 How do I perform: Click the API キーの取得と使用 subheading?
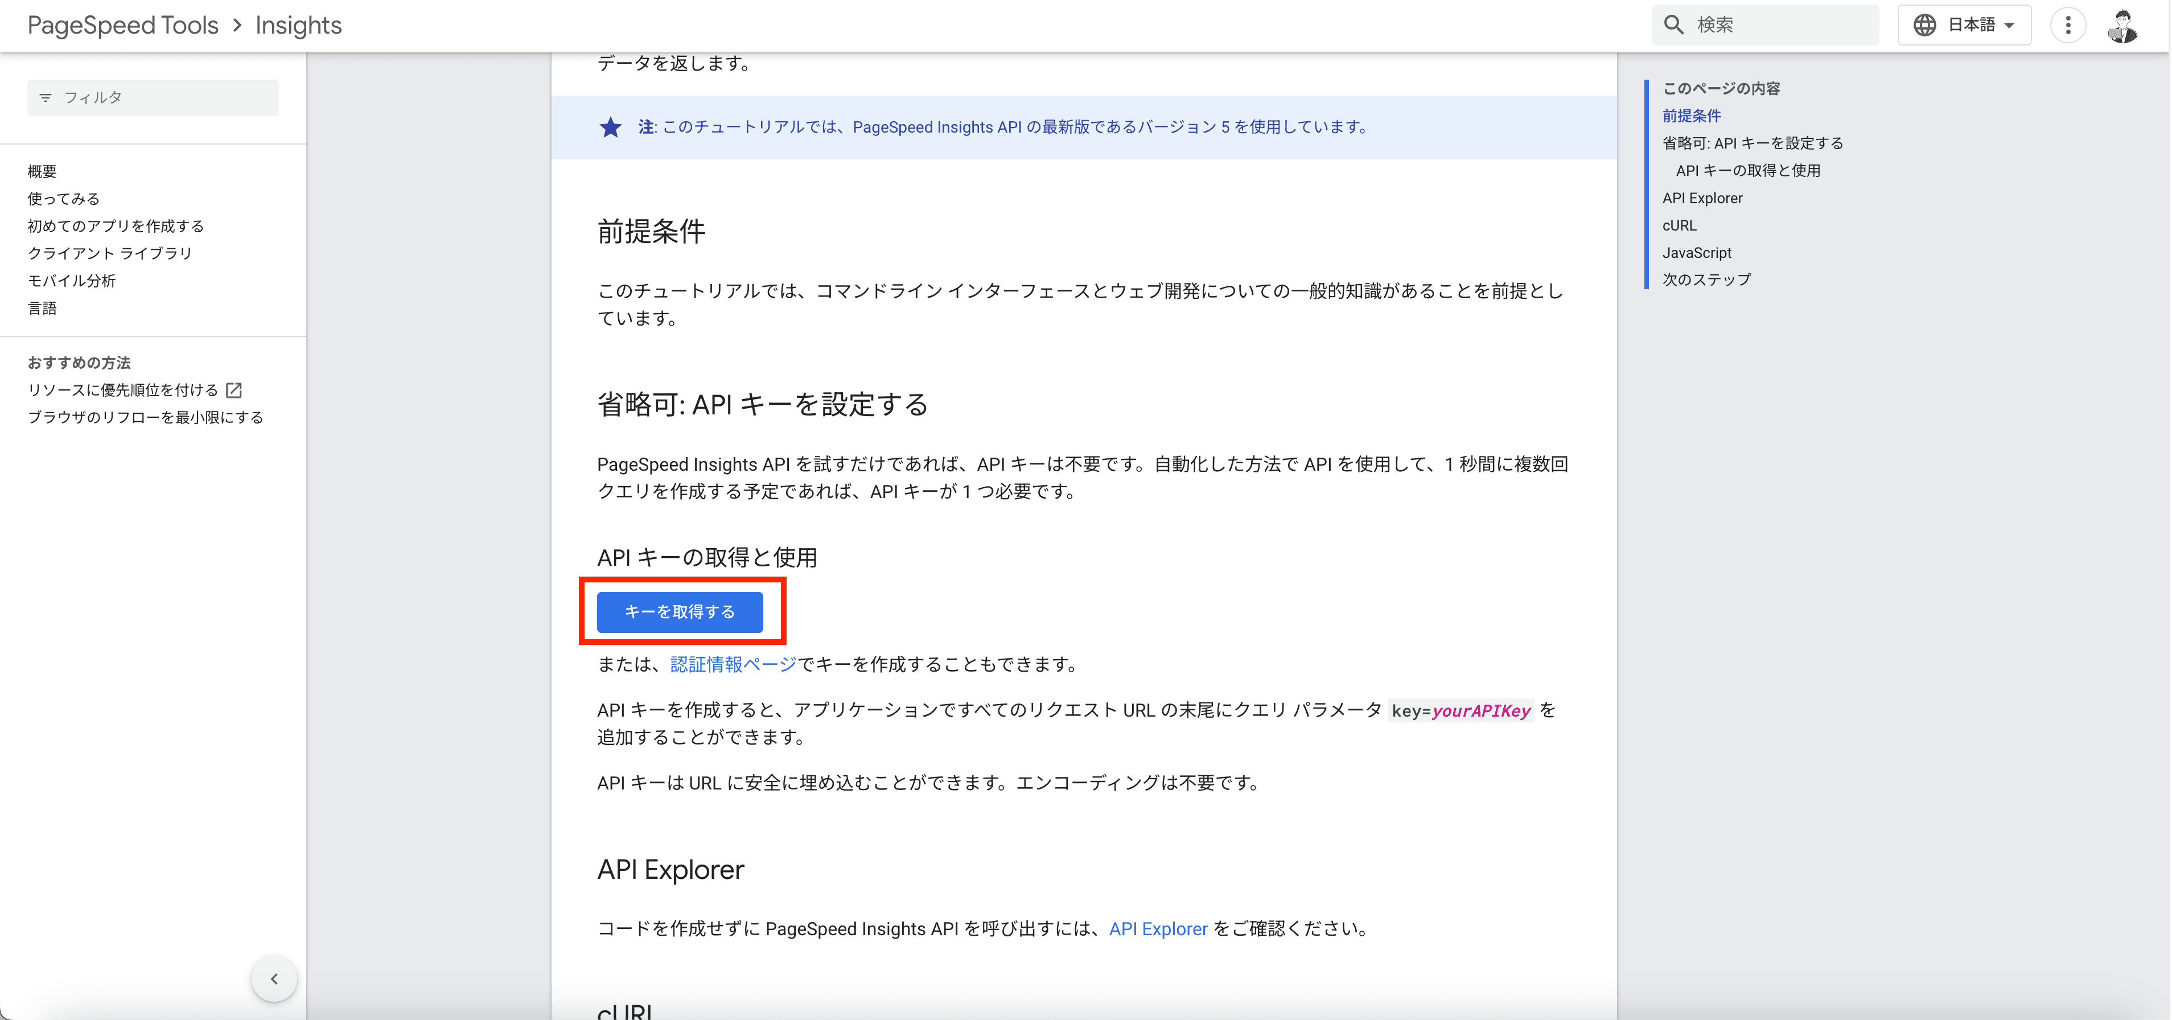point(706,557)
